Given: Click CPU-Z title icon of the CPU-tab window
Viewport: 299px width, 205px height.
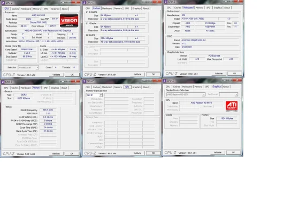Looking at the screenshot, I should 3,3.
